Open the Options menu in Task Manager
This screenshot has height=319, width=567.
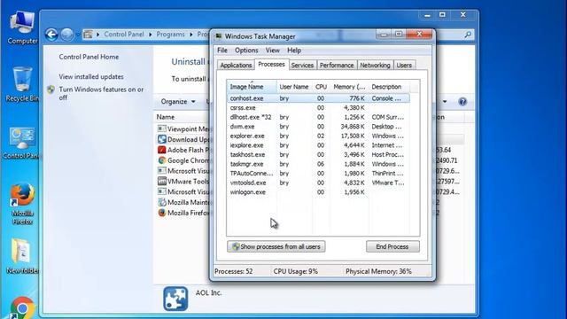246,51
